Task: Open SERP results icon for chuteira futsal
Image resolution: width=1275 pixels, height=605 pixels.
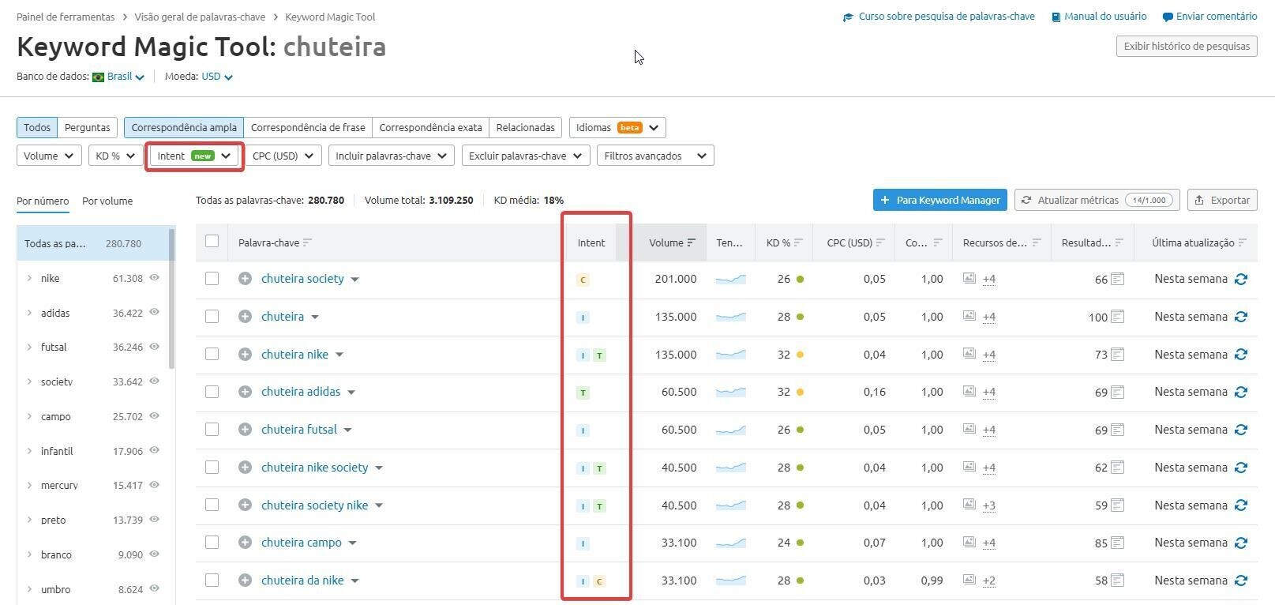Action: pyautogui.click(x=1117, y=430)
